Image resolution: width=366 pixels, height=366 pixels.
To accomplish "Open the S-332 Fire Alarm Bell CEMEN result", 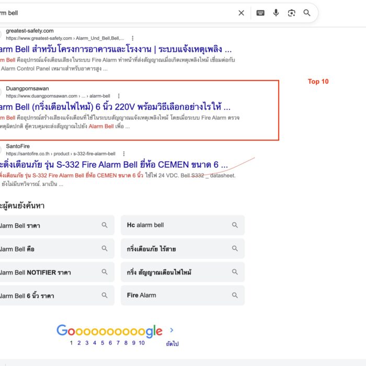I will pyautogui.click(x=114, y=165).
